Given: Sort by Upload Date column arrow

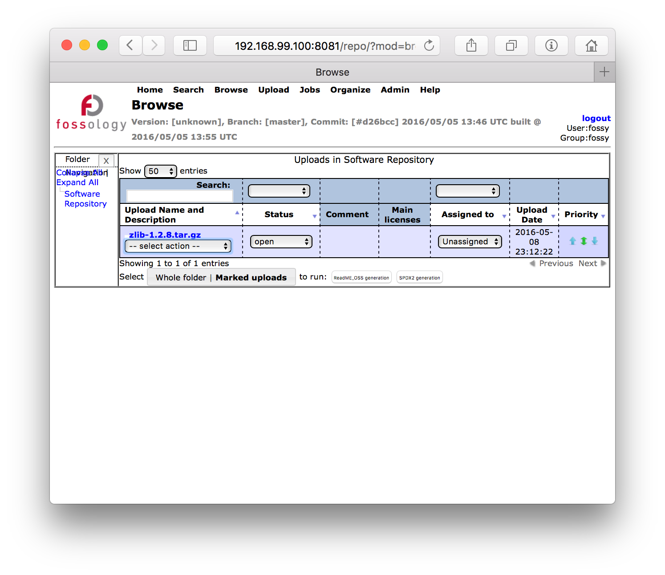Looking at the screenshot, I should [x=553, y=216].
